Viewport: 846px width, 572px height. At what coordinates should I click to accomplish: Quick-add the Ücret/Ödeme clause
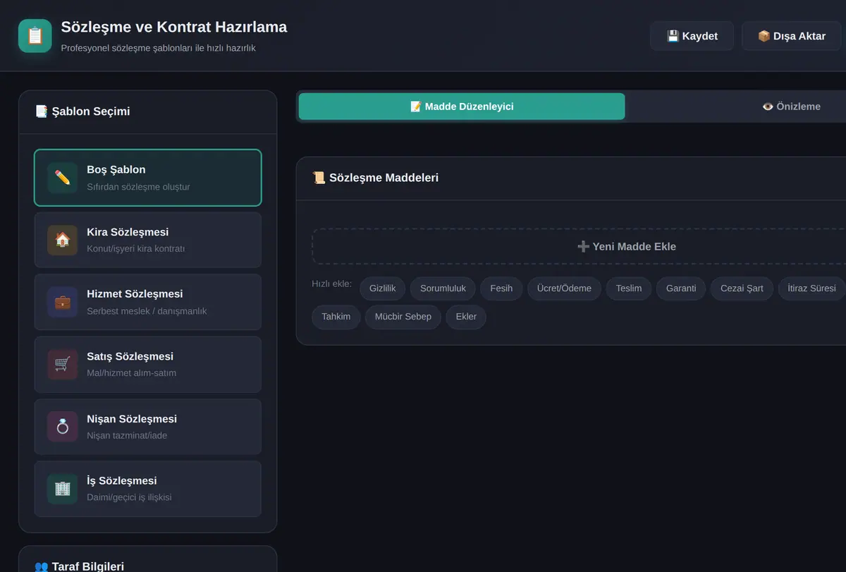pos(564,288)
